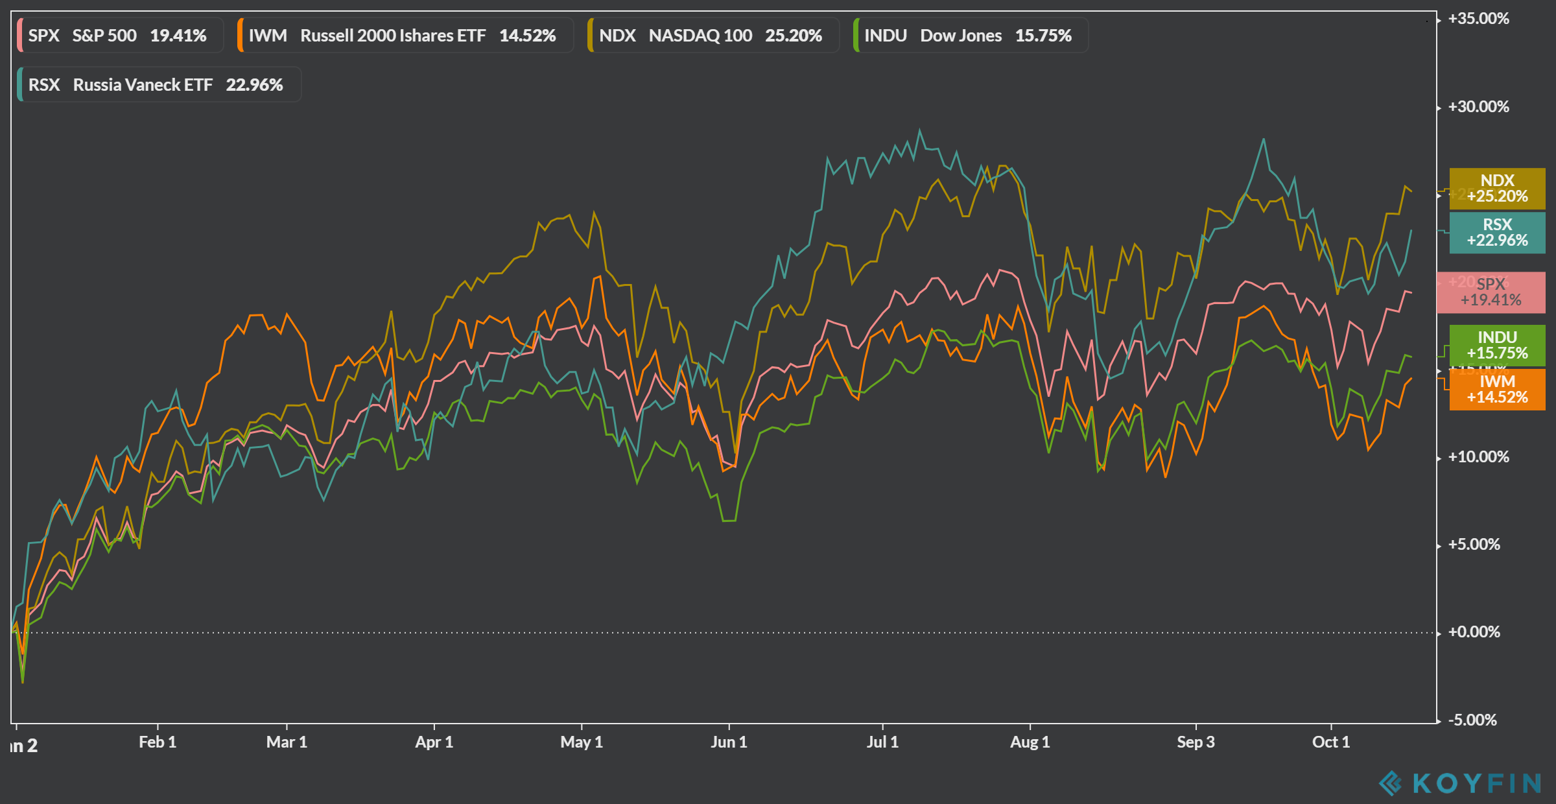Viewport: 1556px width, 804px height.
Task: Select the IWM +14.52% price tag
Action: pyautogui.click(x=1498, y=390)
